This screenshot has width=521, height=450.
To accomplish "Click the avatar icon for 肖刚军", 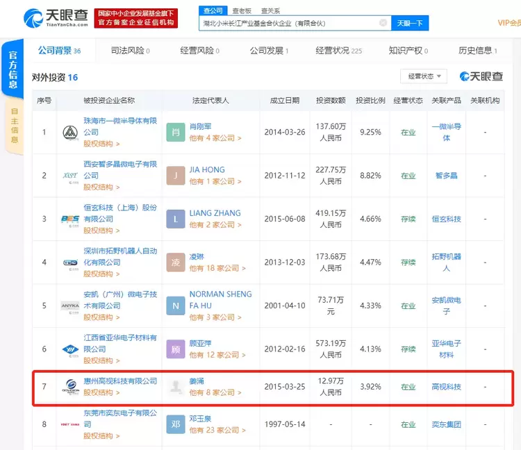I will 176,132.
